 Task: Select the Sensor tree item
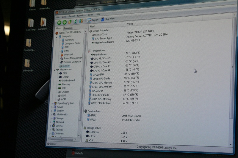65,66
